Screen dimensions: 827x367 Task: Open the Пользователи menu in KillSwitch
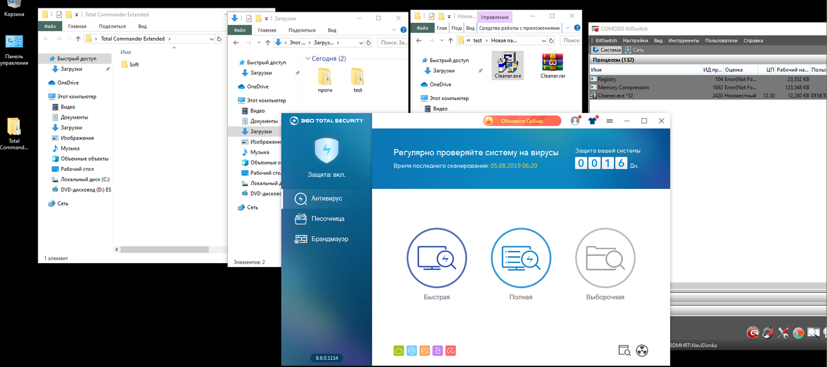721,40
